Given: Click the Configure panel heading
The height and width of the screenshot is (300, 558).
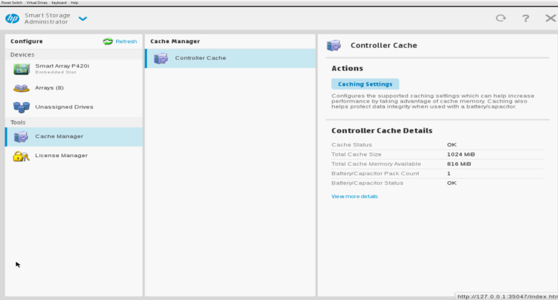Looking at the screenshot, I should [26, 41].
